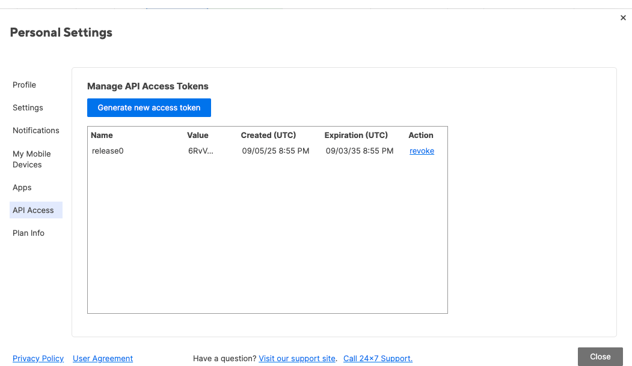Generate a new access token
This screenshot has width=632, height=366.
(149, 107)
